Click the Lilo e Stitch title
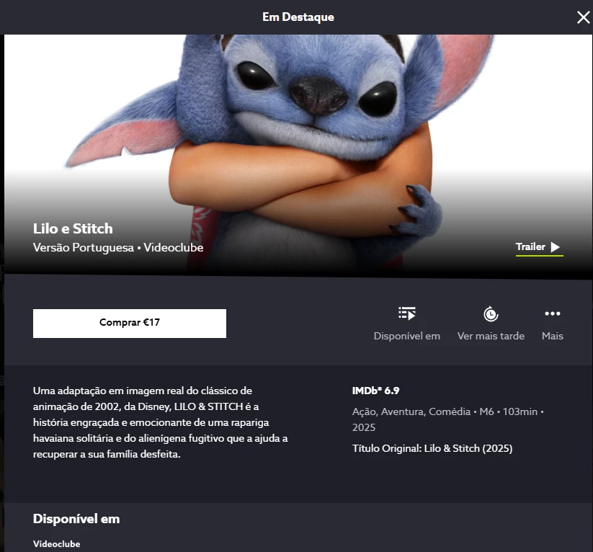The height and width of the screenshot is (552, 593). (x=73, y=228)
